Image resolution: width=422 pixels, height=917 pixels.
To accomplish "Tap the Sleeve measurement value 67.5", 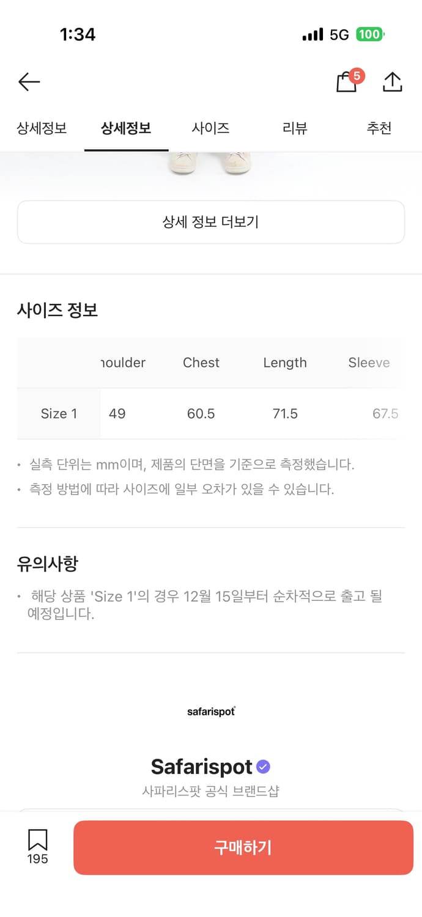I will click(385, 413).
